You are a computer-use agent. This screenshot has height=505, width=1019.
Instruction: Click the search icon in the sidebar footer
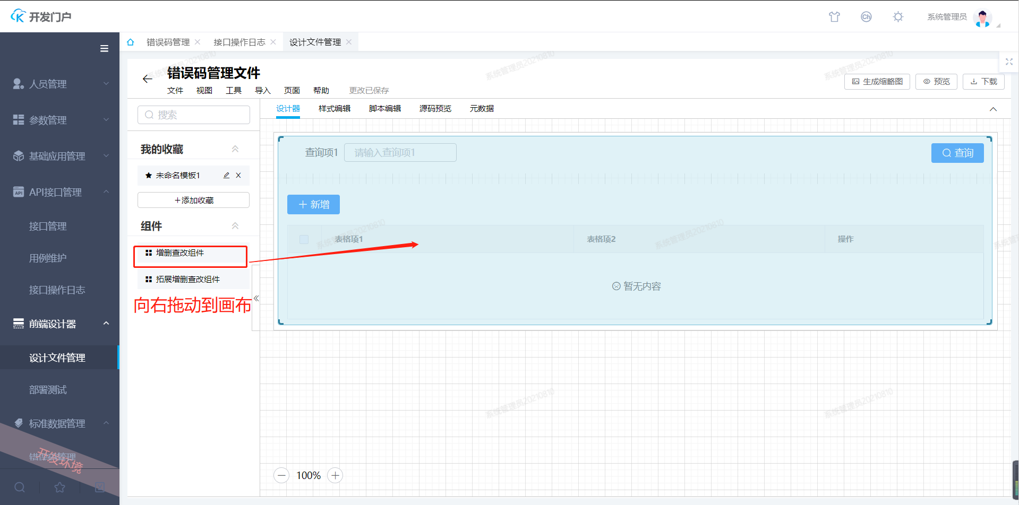(20, 487)
